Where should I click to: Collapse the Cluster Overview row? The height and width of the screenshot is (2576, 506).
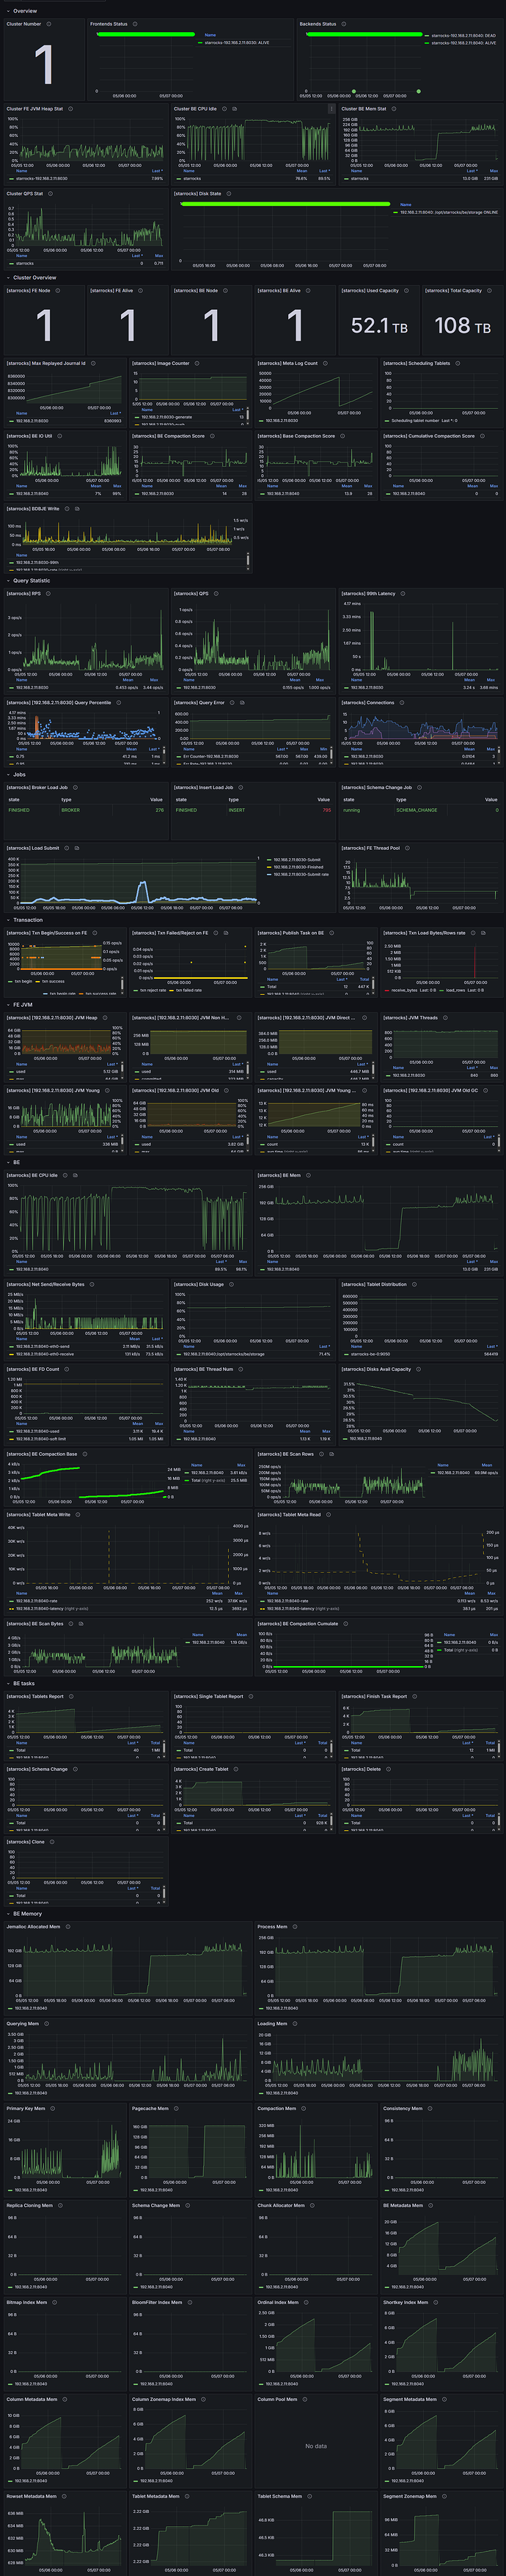(34, 278)
